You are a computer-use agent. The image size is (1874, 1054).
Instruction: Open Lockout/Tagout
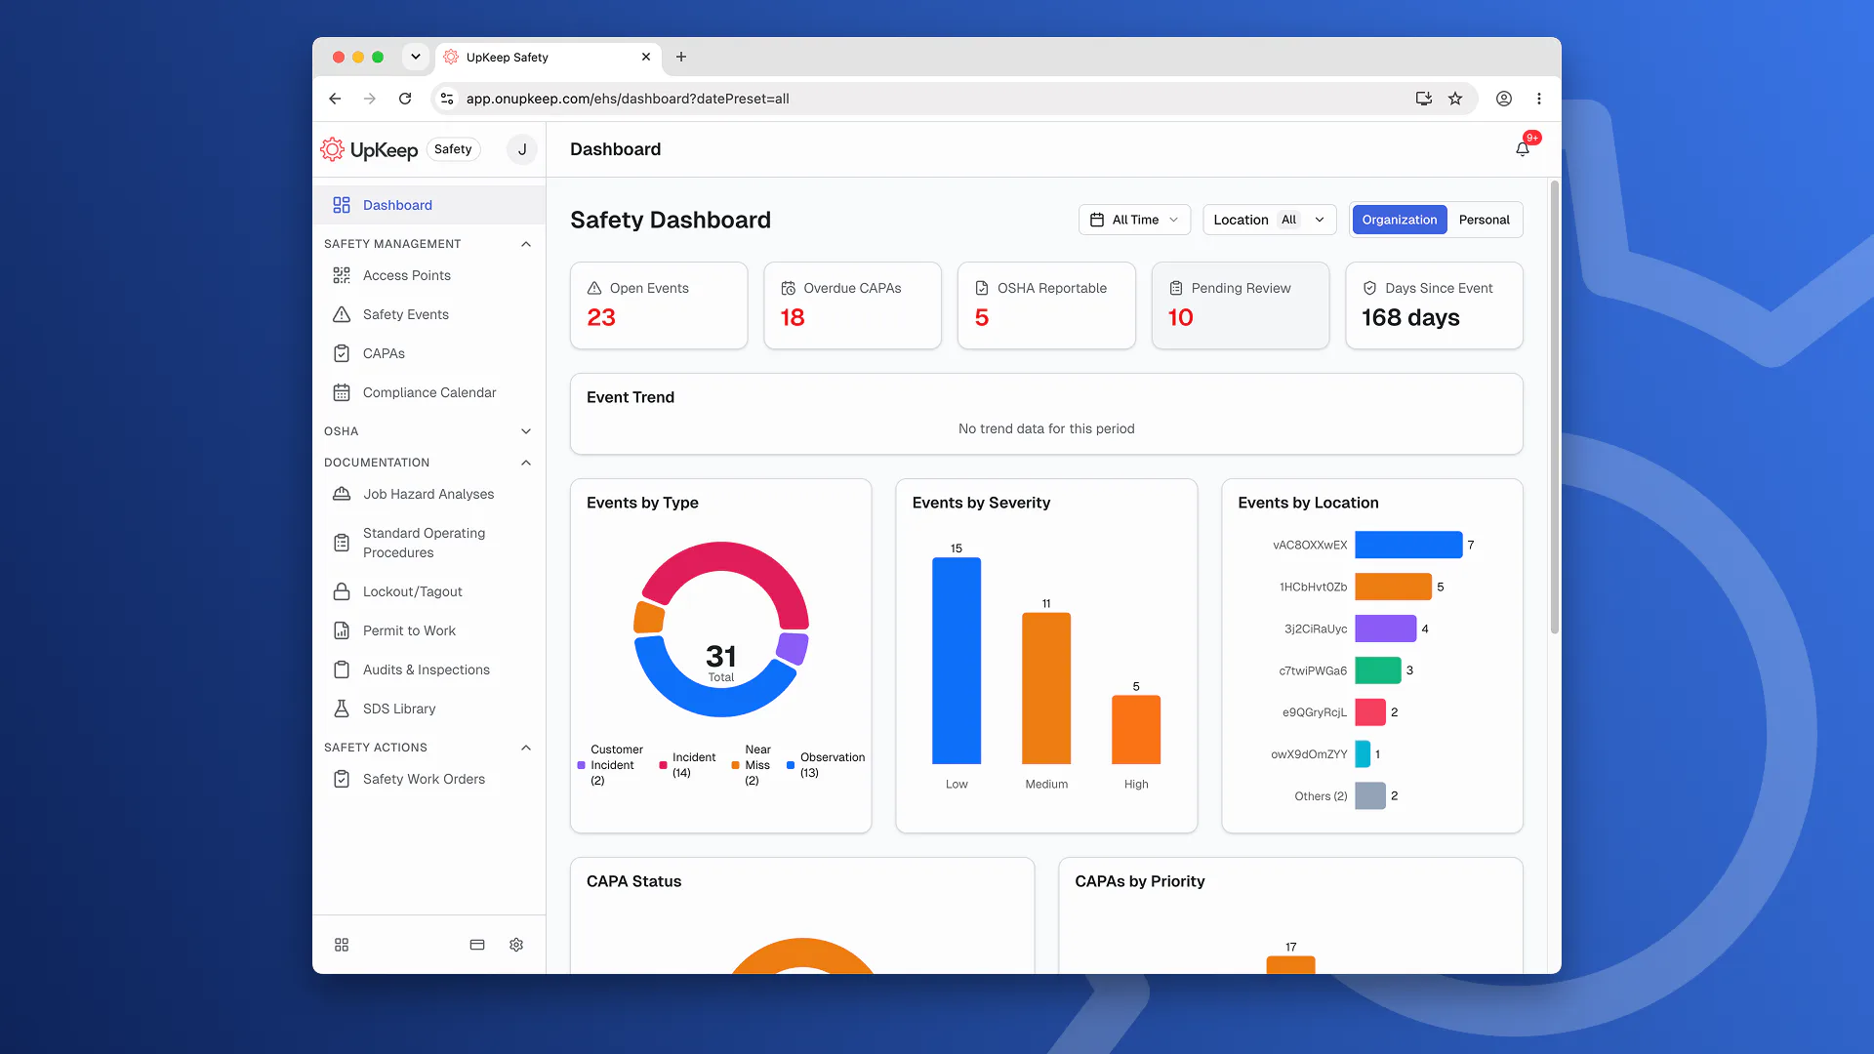point(428,591)
